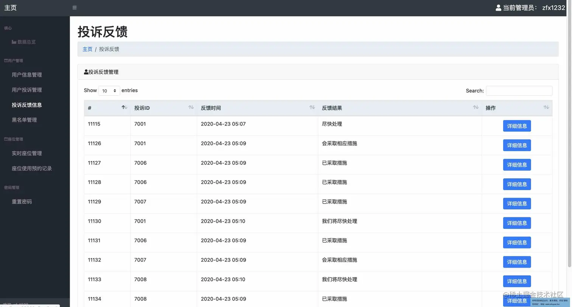This screenshot has width=572, height=307.
Task: Click 详细信息 button for row 11131
Action: tap(517, 242)
